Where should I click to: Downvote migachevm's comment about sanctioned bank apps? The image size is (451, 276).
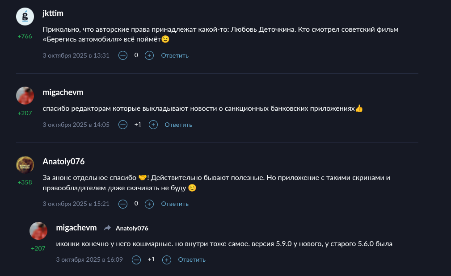123,125
